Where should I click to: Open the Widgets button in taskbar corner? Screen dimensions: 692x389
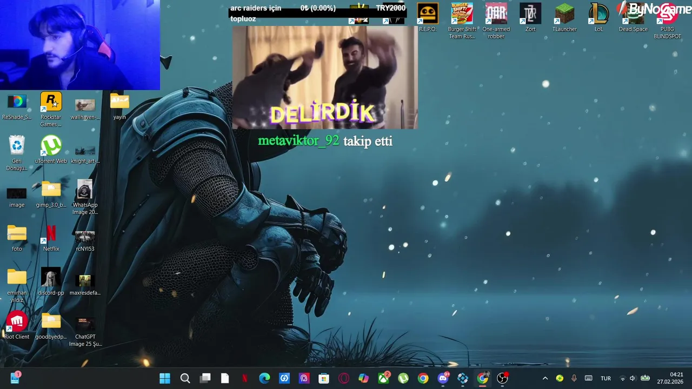point(15,378)
